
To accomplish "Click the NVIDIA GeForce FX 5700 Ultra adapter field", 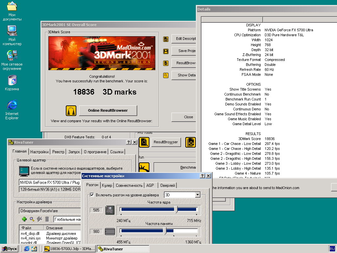I will point(50,183).
